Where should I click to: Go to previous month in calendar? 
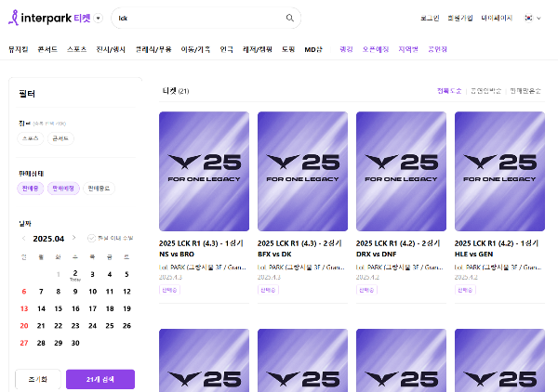click(x=24, y=238)
